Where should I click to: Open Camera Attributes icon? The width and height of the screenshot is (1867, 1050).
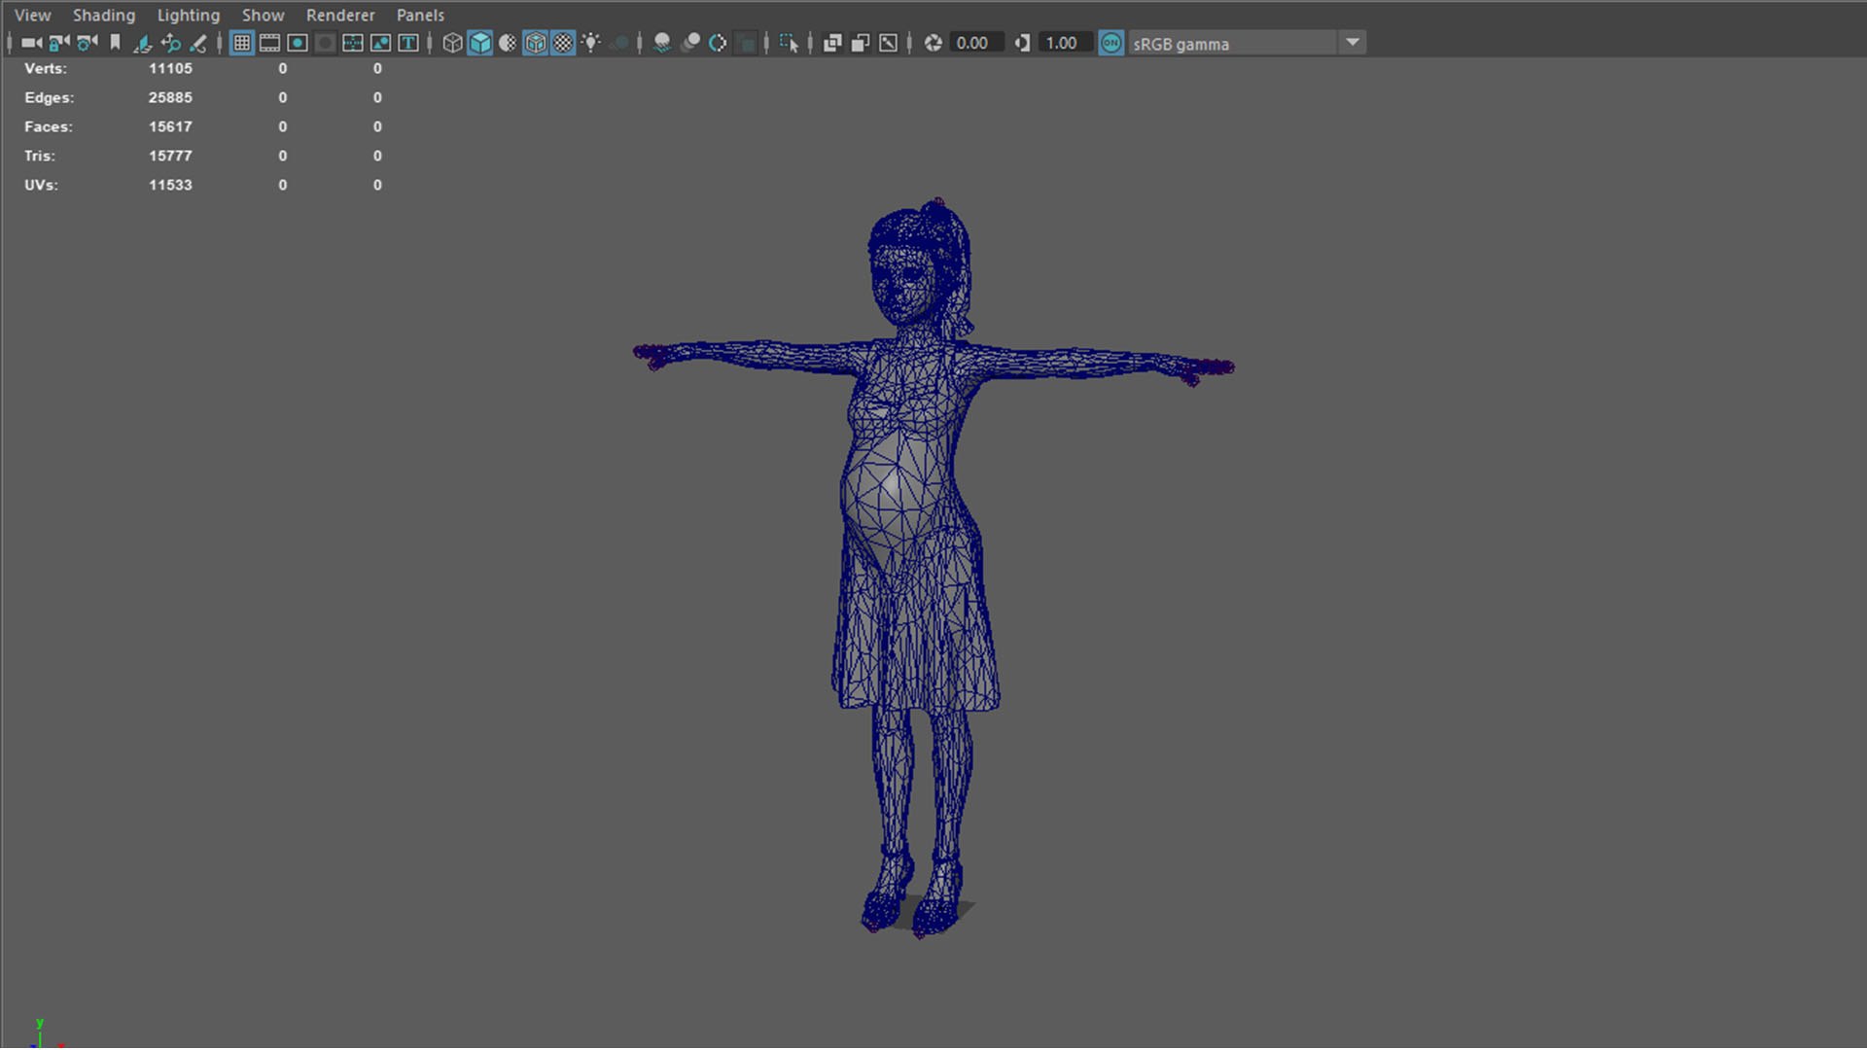point(88,43)
